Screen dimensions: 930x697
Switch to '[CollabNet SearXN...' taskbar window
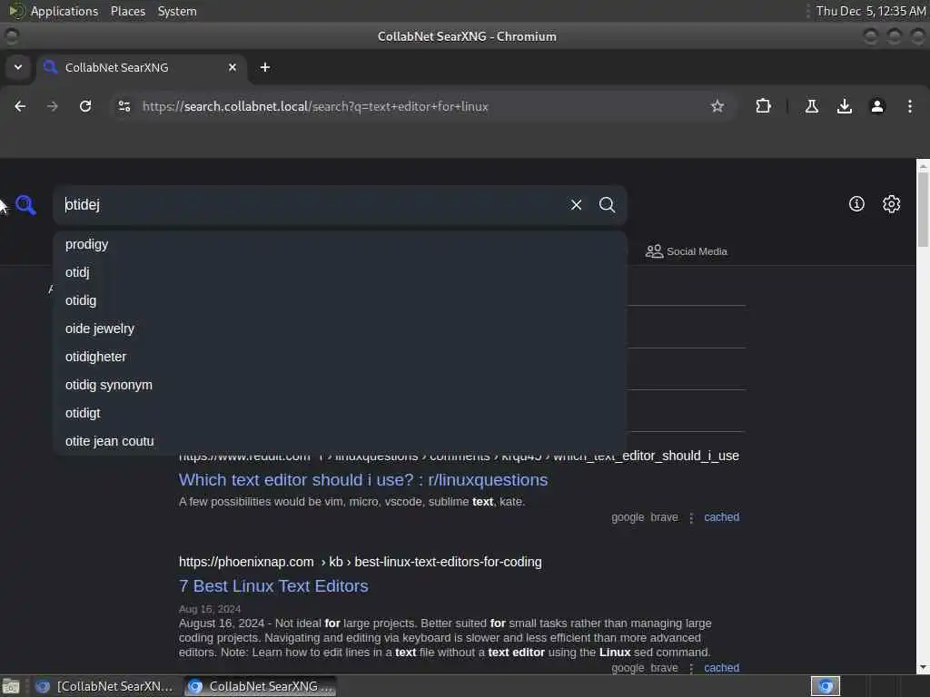coord(104,686)
